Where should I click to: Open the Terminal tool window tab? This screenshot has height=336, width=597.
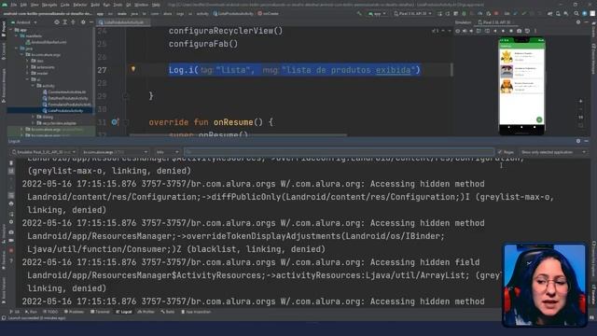100,312
